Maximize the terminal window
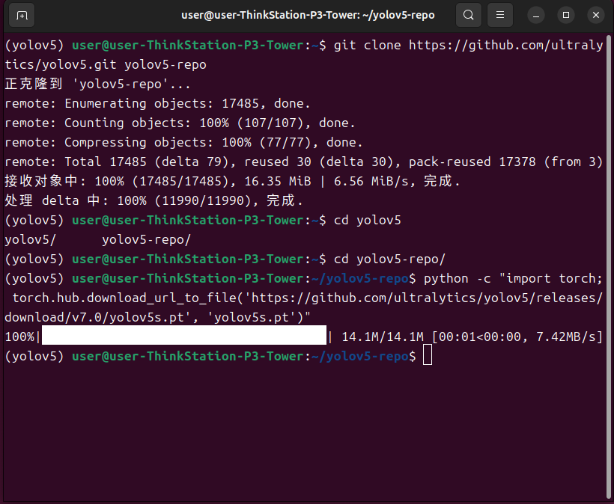 566,15
